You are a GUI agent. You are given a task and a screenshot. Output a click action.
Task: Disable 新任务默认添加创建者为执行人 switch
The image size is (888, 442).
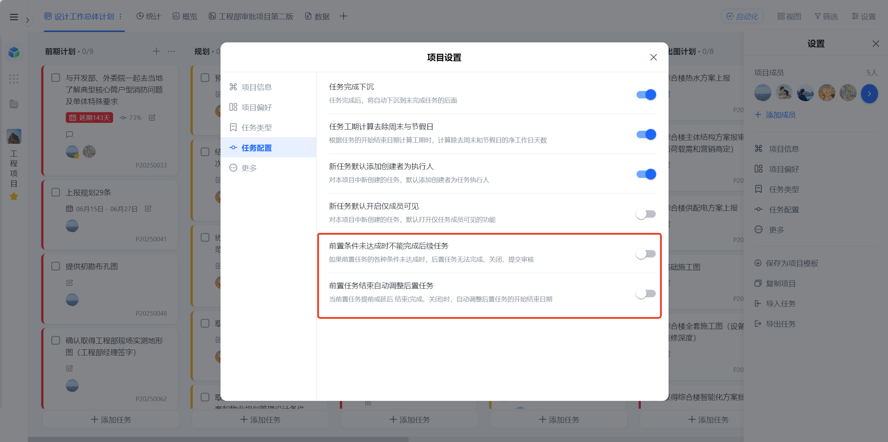(646, 174)
